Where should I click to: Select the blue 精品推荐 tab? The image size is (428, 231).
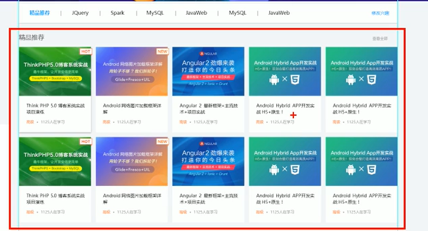click(40, 13)
